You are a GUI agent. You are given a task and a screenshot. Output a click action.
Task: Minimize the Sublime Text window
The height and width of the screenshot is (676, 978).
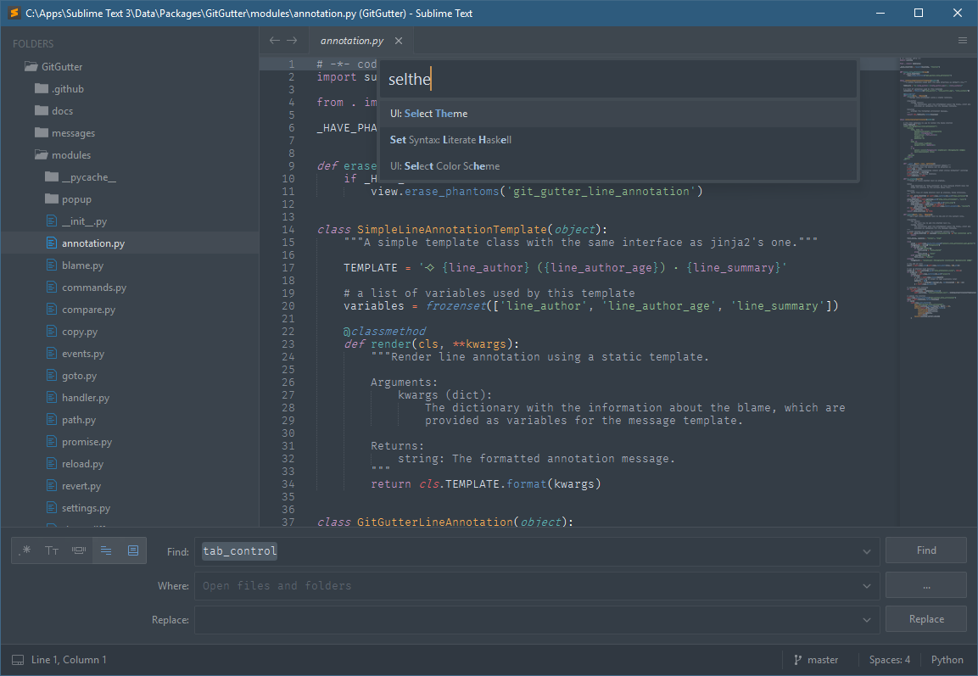point(880,13)
